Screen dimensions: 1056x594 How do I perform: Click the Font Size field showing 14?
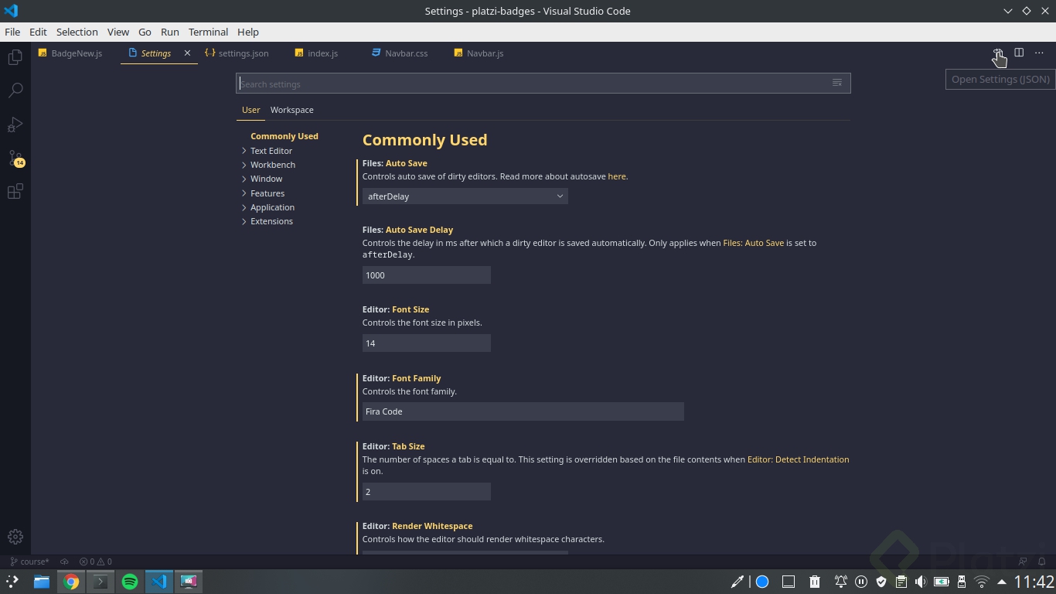pyautogui.click(x=427, y=343)
